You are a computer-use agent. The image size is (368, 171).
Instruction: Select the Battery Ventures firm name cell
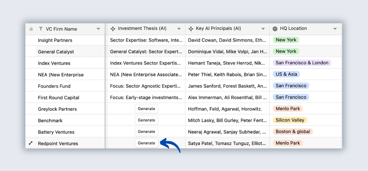pyautogui.click(x=65, y=132)
